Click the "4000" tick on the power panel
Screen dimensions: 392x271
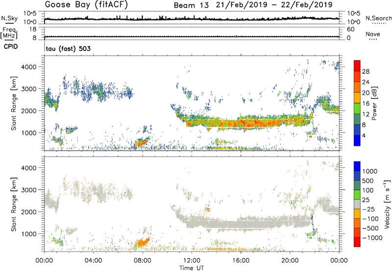[28, 67]
